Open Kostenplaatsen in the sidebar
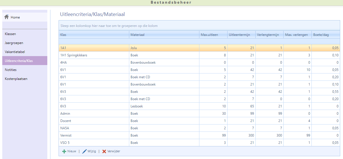 pyautogui.click(x=16, y=79)
